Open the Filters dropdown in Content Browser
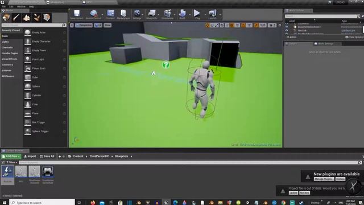Viewport: 364px width, 205px height. click(12, 162)
